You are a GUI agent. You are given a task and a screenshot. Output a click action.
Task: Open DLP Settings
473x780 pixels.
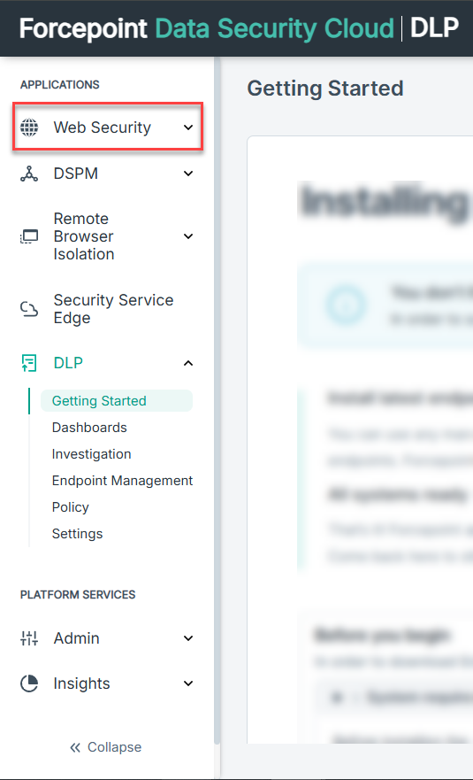pyautogui.click(x=77, y=534)
